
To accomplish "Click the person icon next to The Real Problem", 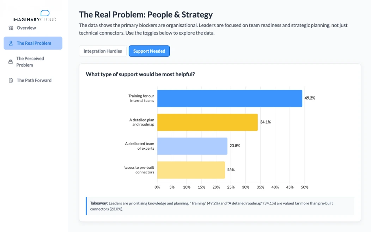I will [11, 43].
